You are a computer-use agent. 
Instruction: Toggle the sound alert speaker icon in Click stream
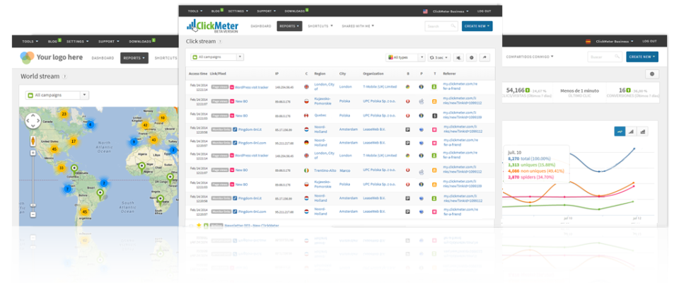(458, 57)
